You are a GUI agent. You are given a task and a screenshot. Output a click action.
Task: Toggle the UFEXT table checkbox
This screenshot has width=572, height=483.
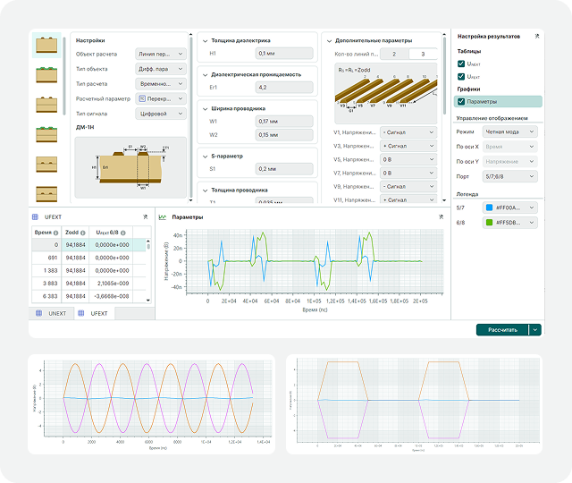pyautogui.click(x=461, y=76)
